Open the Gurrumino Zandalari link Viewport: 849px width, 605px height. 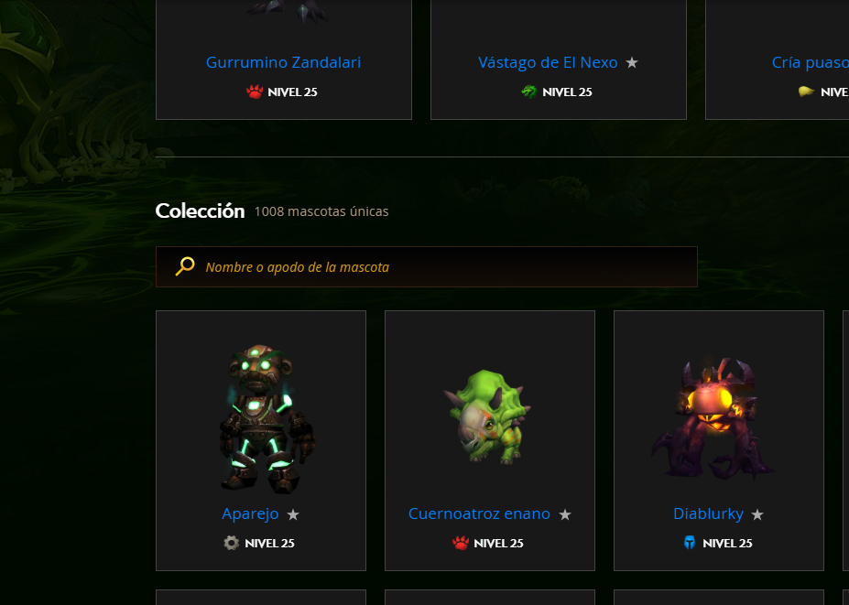coord(283,62)
